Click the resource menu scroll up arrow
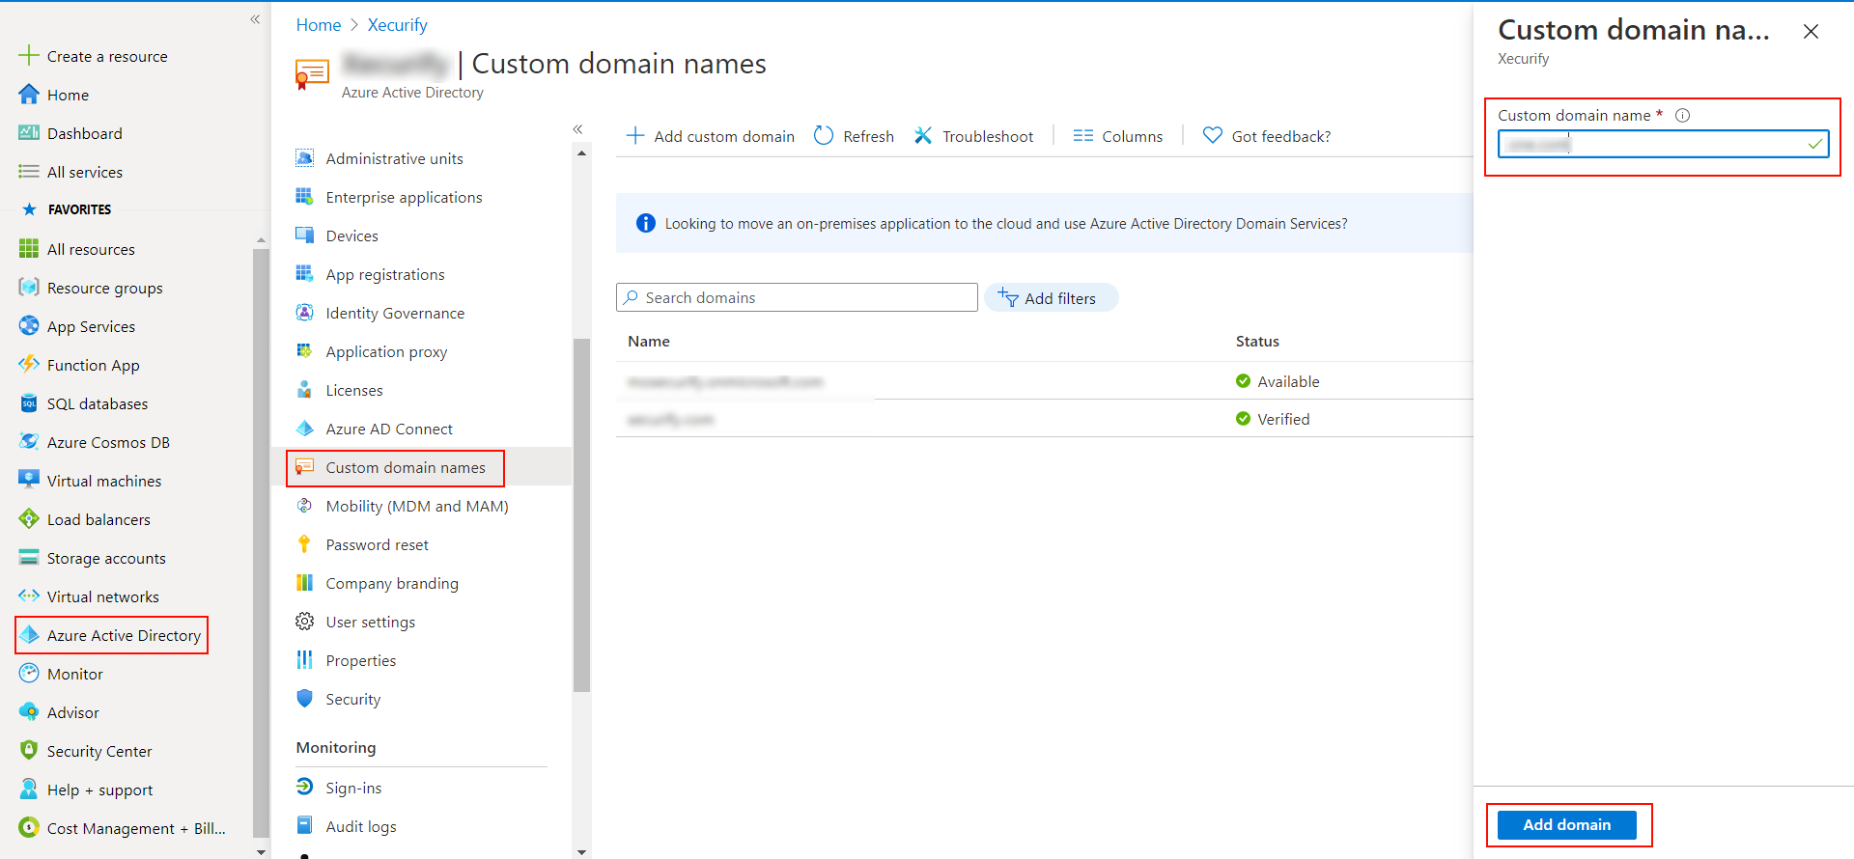The image size is (1854, 859). pos(581,153)
